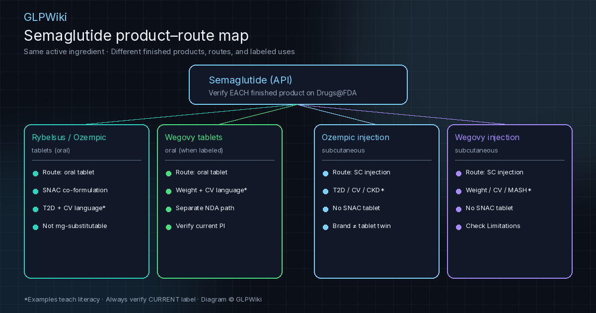Image resolution: width=596 pixels, height=313 pixels.
Task: Click the 'oral (when labeled)' subtitle
Action: coord(194,151)
